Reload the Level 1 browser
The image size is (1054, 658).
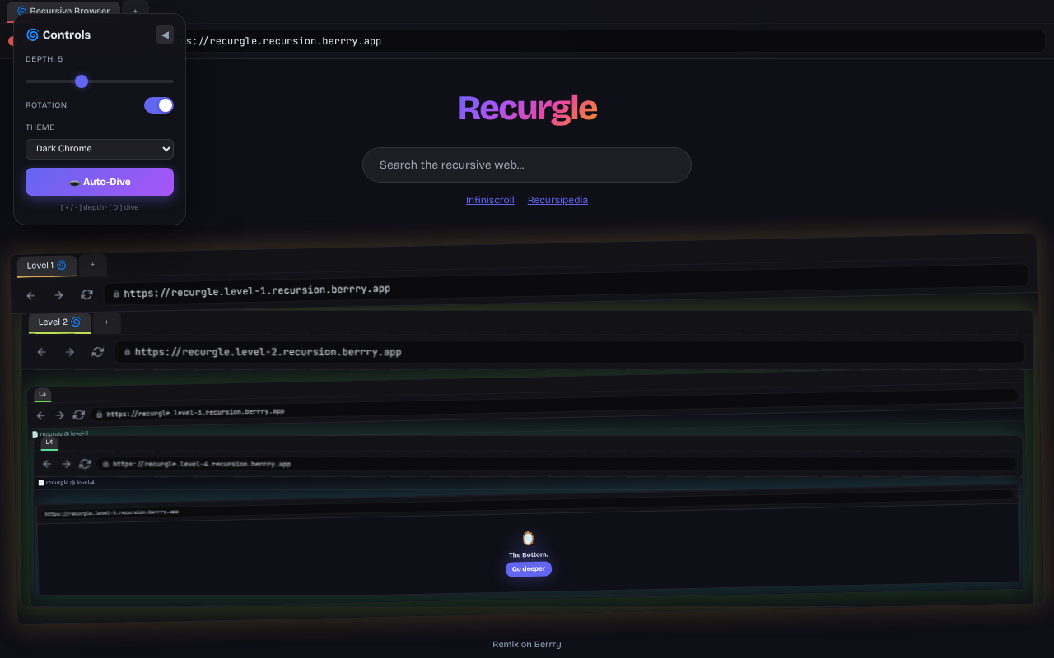click(86, 294)
